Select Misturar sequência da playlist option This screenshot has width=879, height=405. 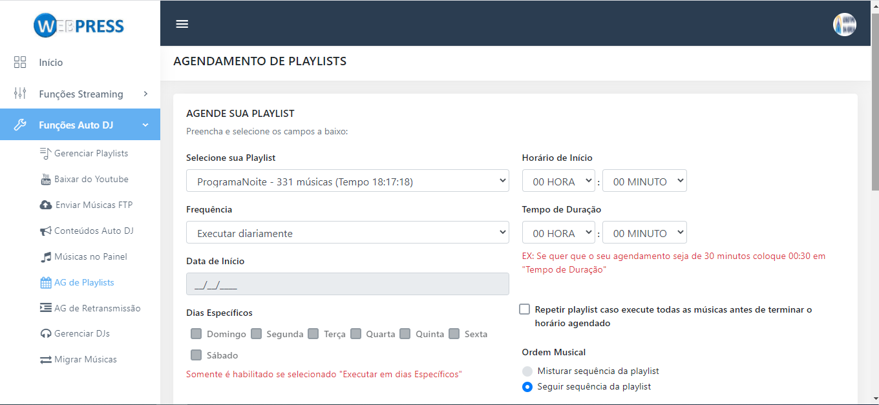pos(527,371)
